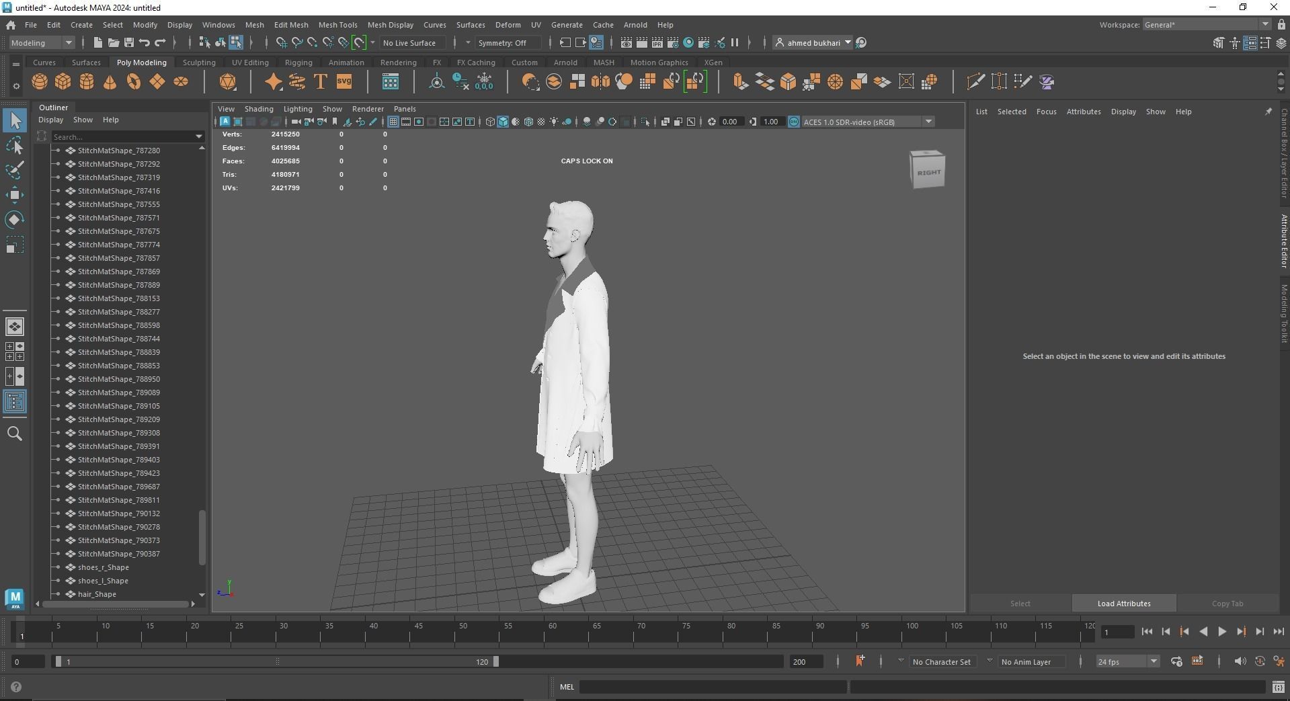Select the Paint Selection tool
Viewport: 1290px width, 701px height.
14,170
